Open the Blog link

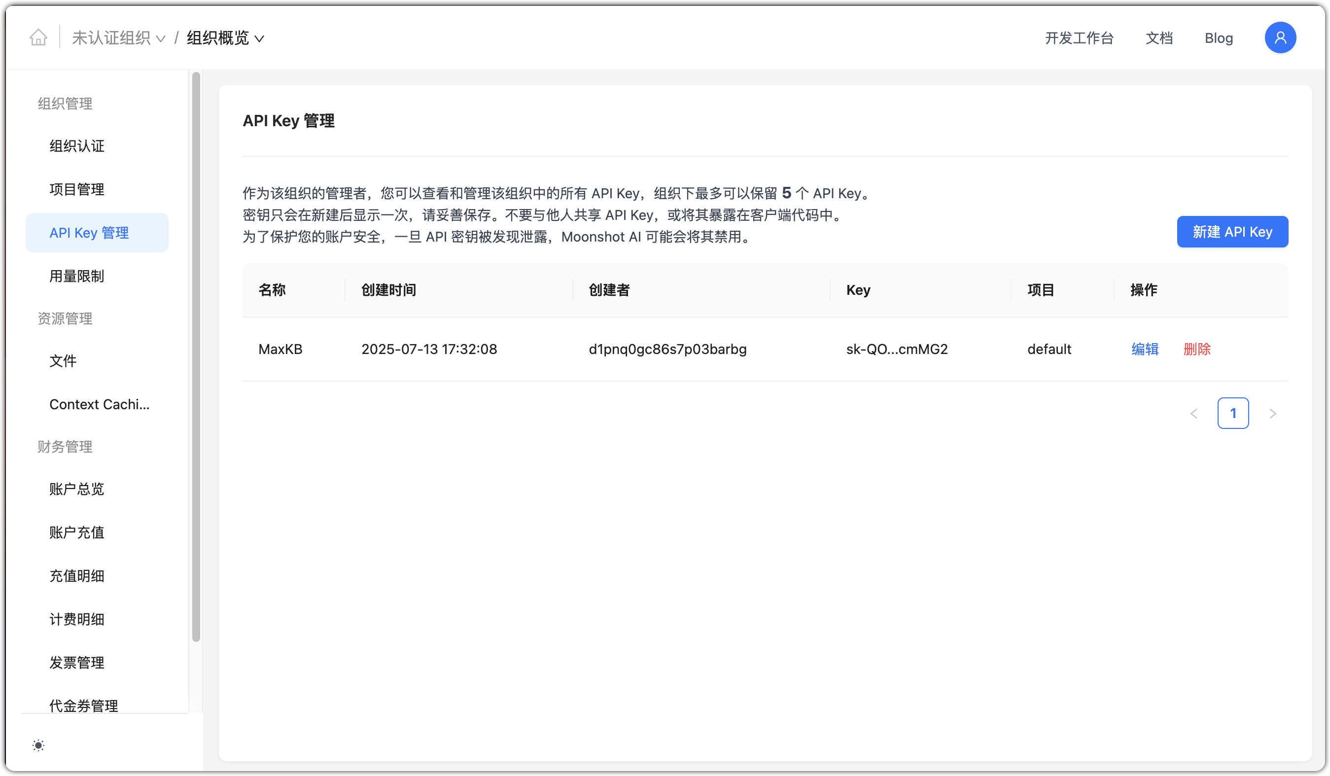(1218, 38)
